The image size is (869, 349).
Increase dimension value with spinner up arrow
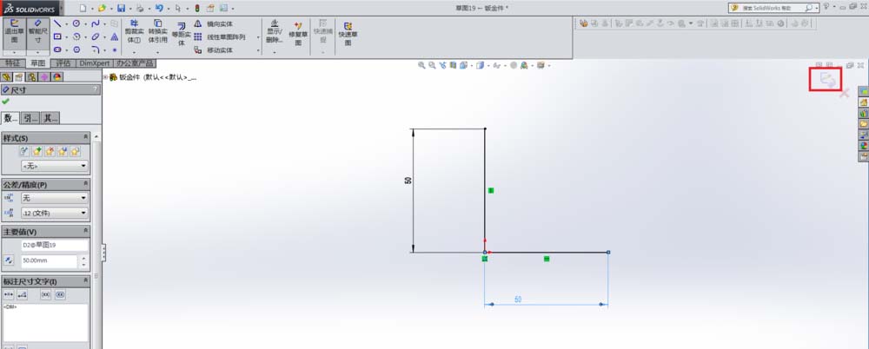tap(83, 258)
